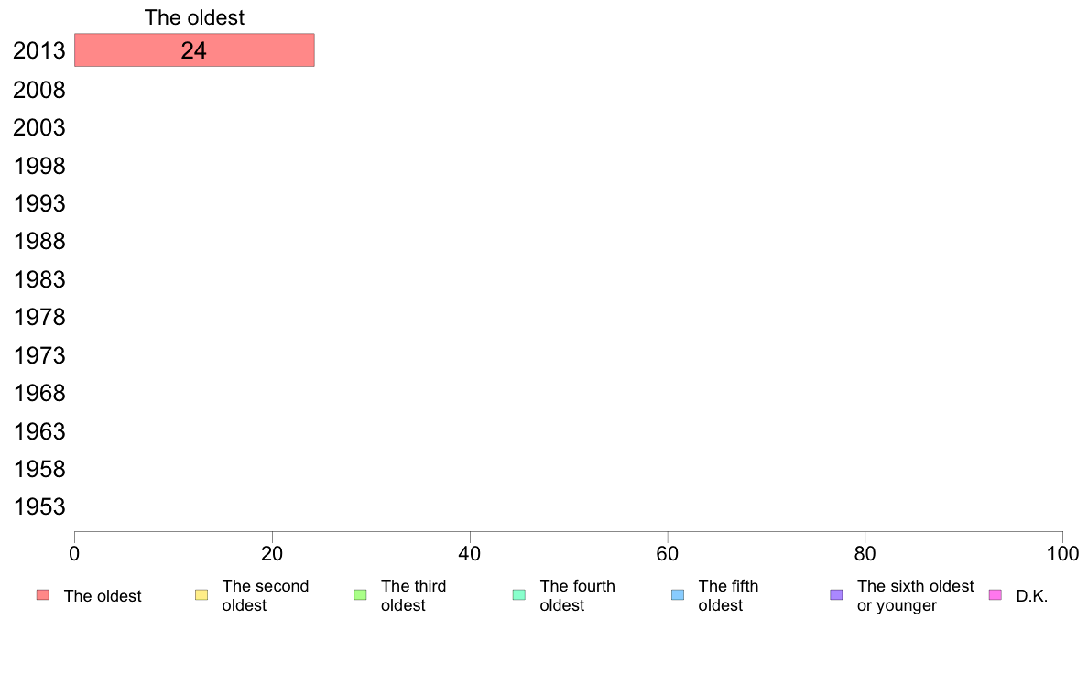Click the purple 'The sixth oldest or younger' swatch
This screenshot has height=674, width=1088.
(837, 595)
